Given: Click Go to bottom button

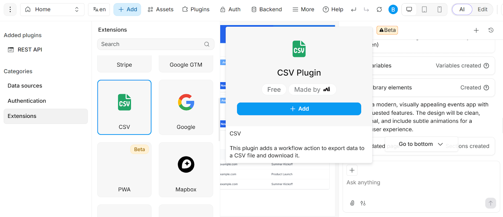Looking at the screenshot, I should pyautogui.click(x=421, y=144).
